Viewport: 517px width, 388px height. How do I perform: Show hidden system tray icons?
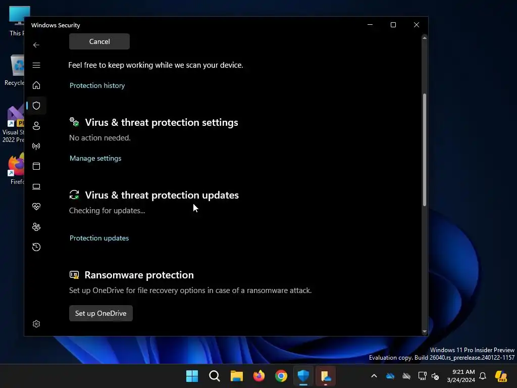(374, 376)
